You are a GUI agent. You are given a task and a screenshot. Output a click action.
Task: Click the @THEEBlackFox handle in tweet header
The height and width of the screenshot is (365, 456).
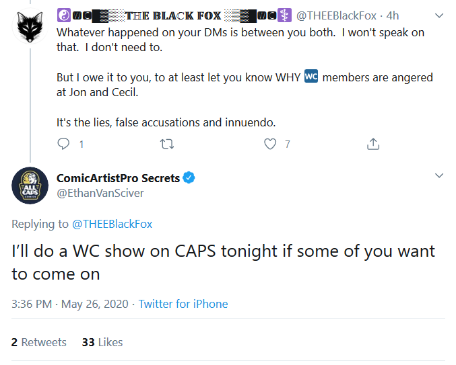pos(336,15)
